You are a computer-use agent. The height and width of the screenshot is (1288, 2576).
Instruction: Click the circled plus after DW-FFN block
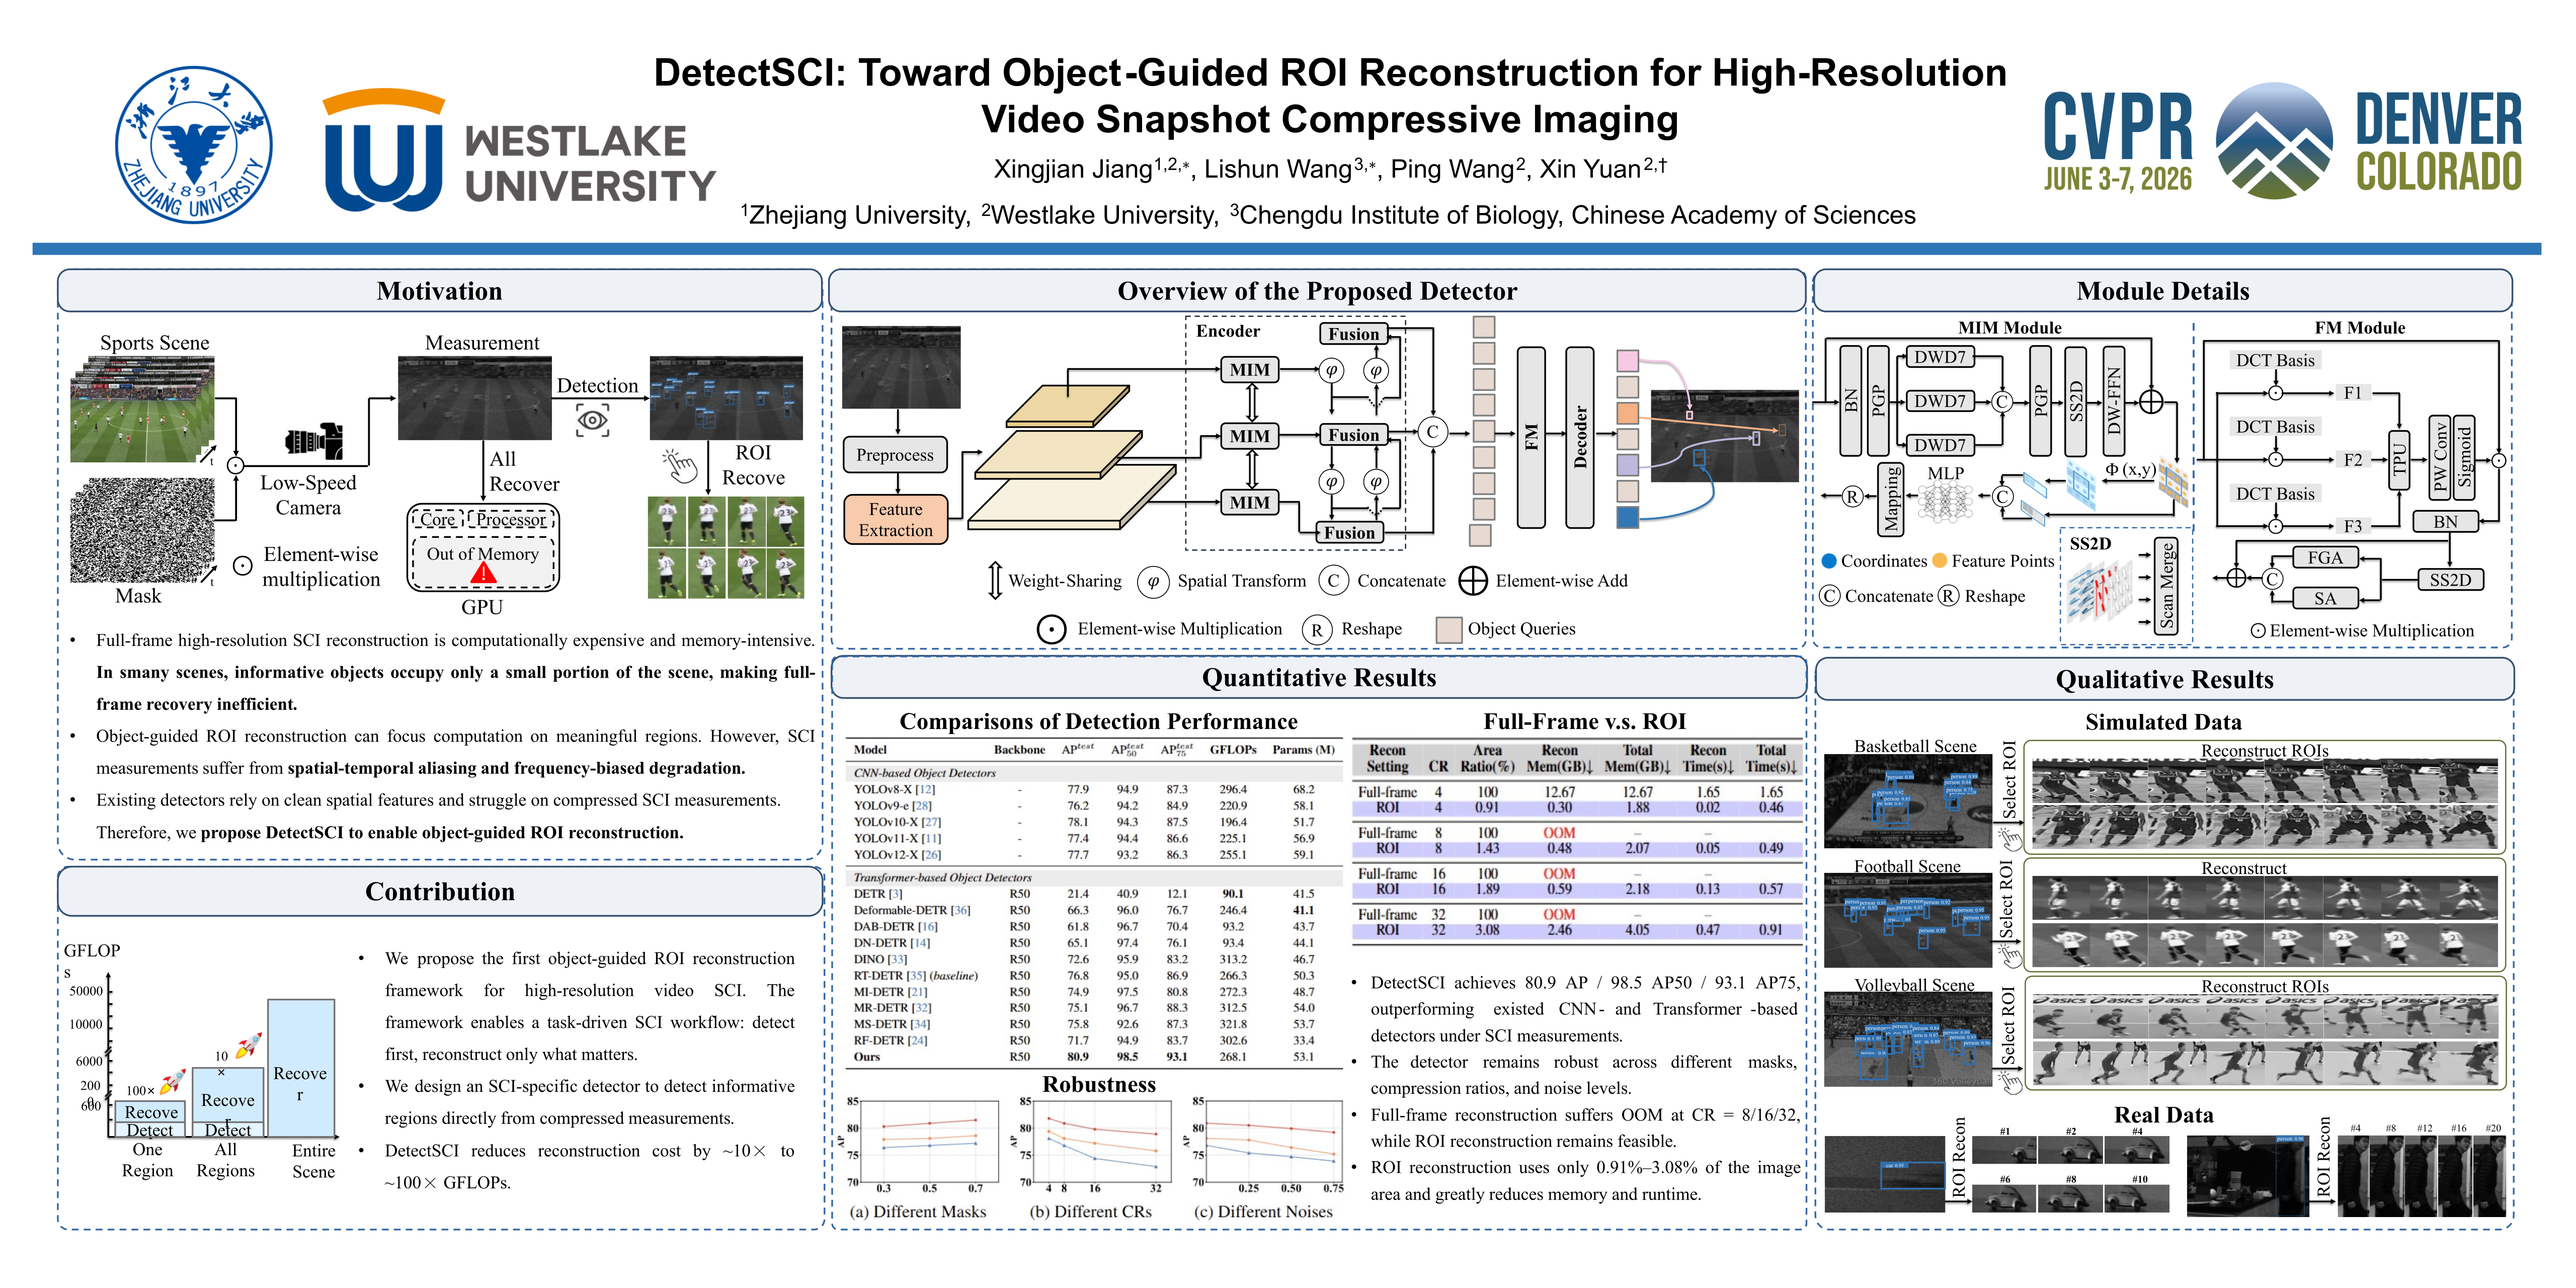tap(2151, 402)
